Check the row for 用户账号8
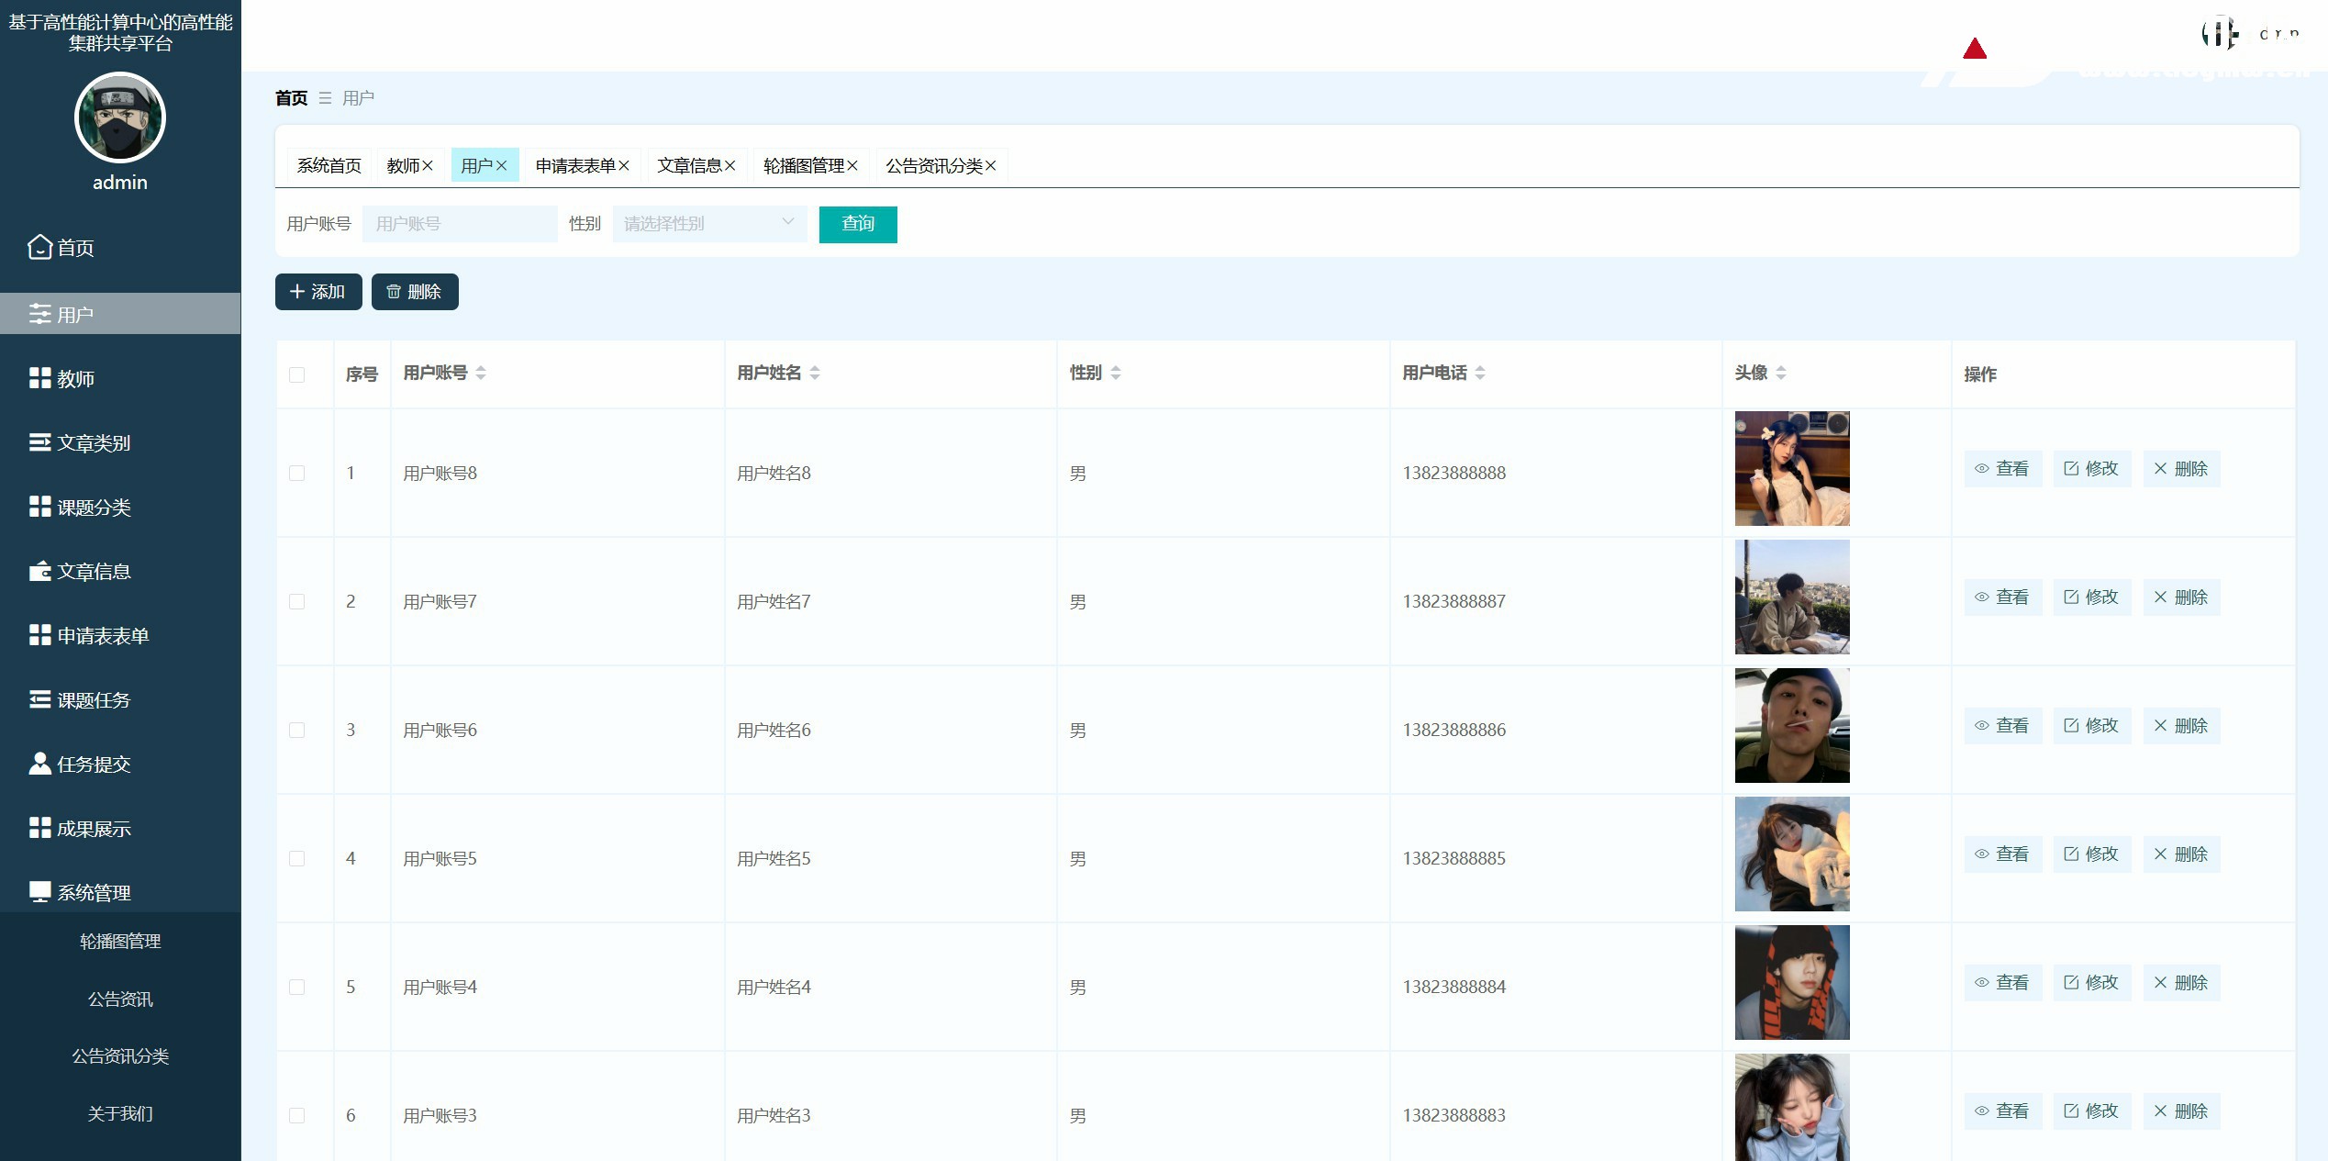Image resolution: width=2328 pixels, height=1161 pixels. tap(296, 473)
